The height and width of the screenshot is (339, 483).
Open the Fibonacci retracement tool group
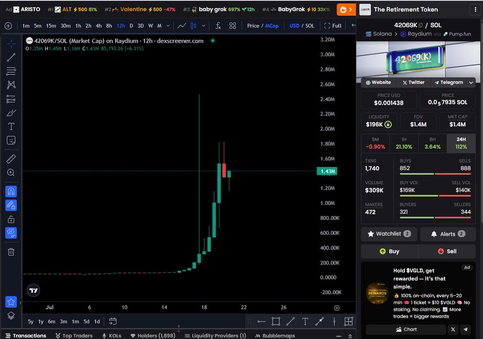(x=11, y=71)
